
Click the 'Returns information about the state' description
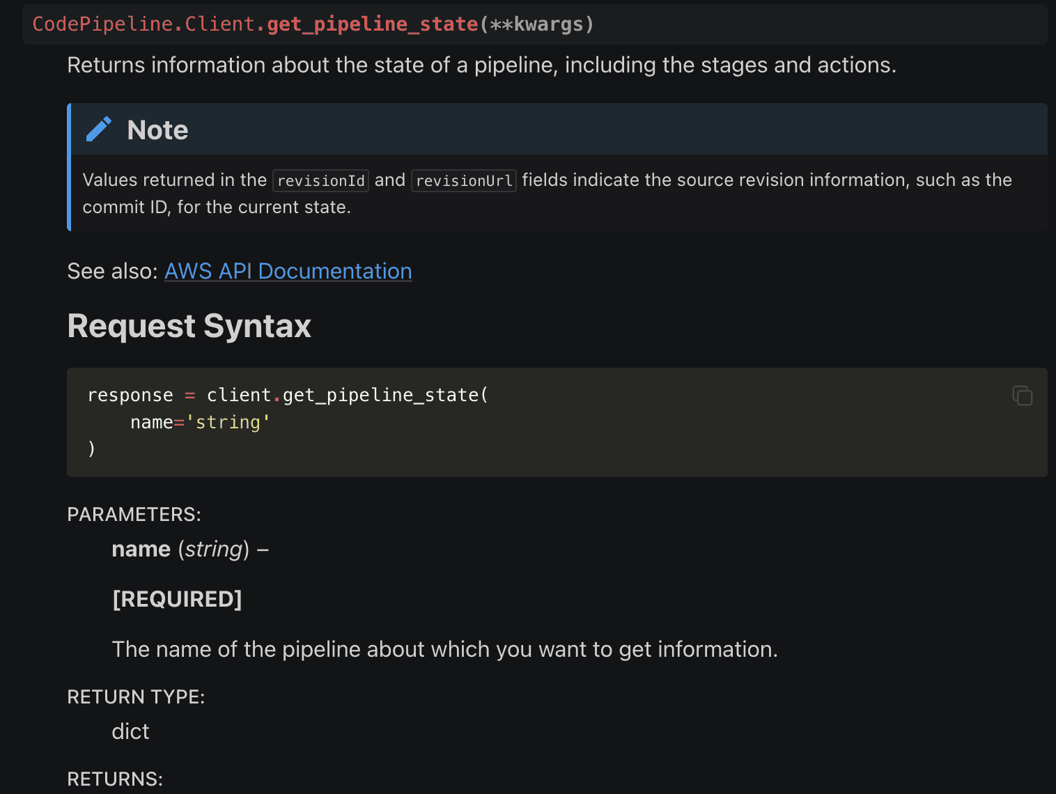(481, 65)
